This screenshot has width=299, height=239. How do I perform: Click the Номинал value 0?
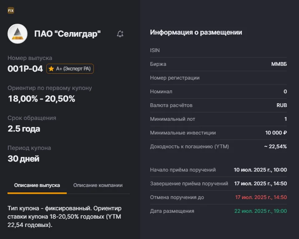tap(285, 92)
